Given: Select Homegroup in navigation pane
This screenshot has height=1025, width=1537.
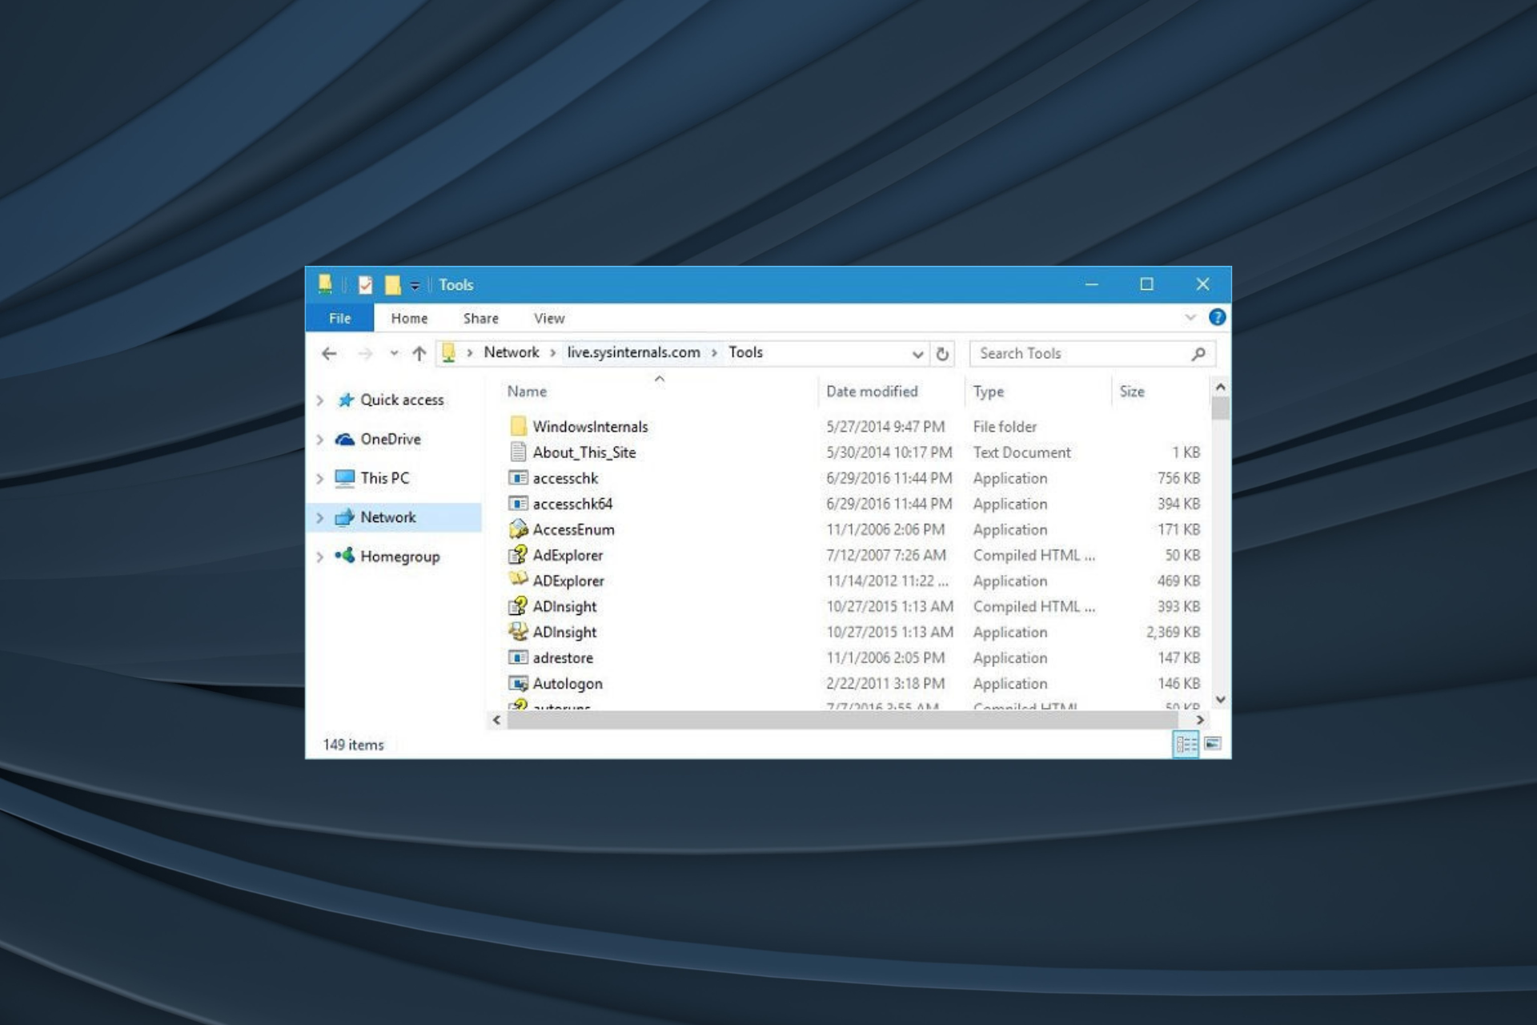Looking at the screenshot, I should pos(399,557).
